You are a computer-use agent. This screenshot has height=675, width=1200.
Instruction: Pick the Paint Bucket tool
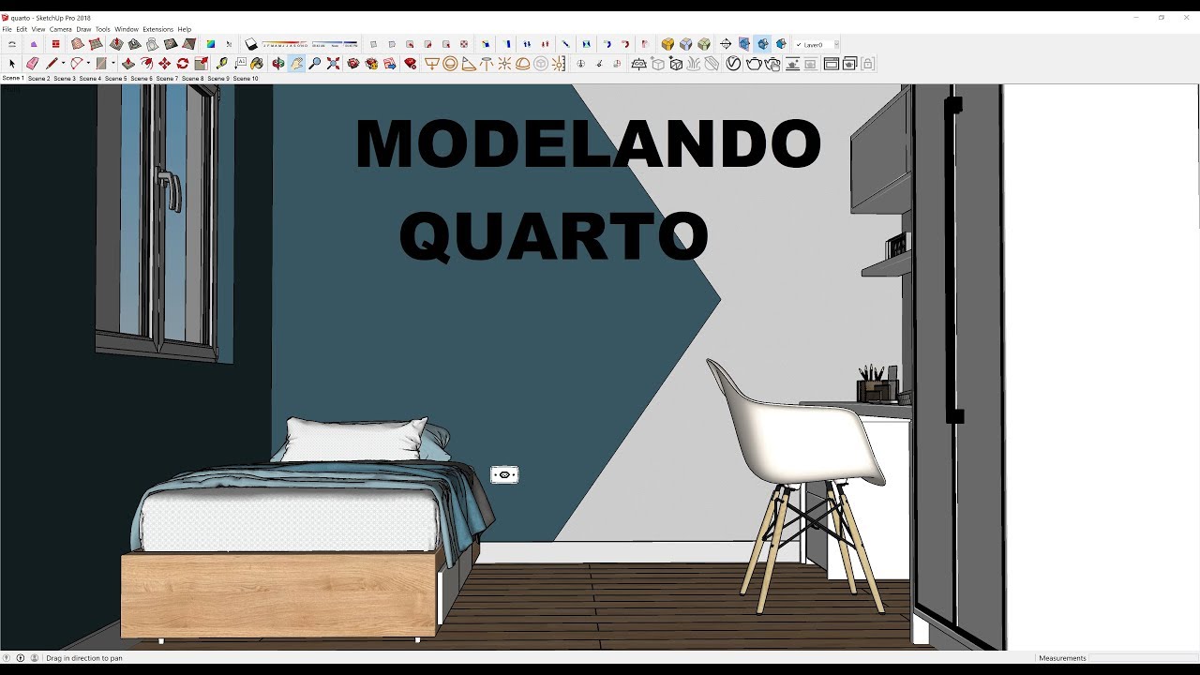[x=257, y=64]
